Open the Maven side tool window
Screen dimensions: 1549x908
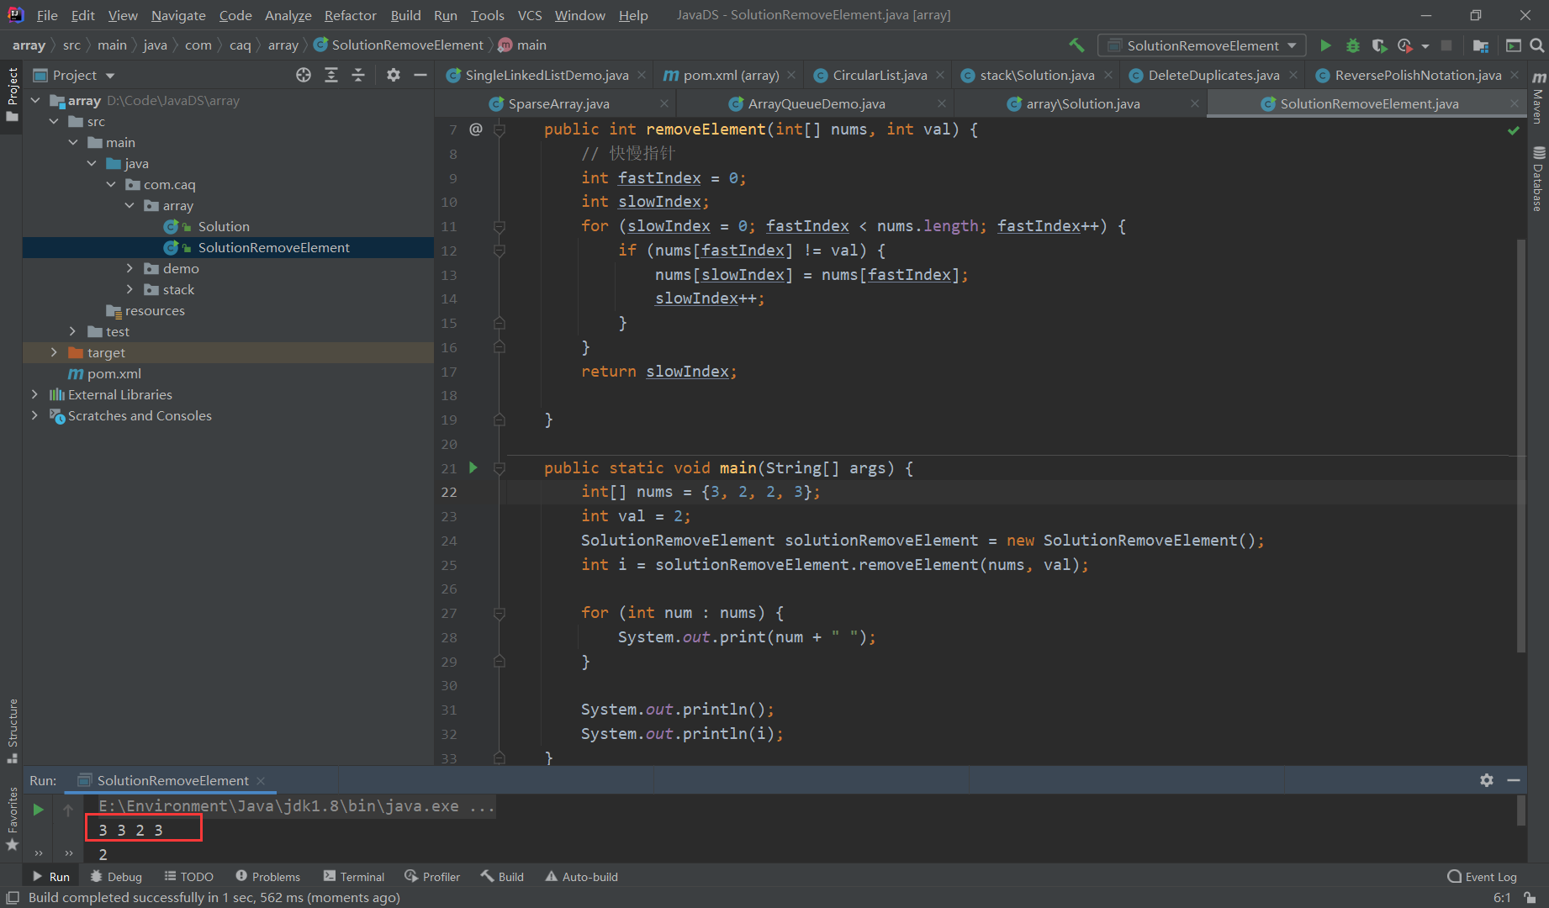pyautogui.click(x=1539, y=98)
